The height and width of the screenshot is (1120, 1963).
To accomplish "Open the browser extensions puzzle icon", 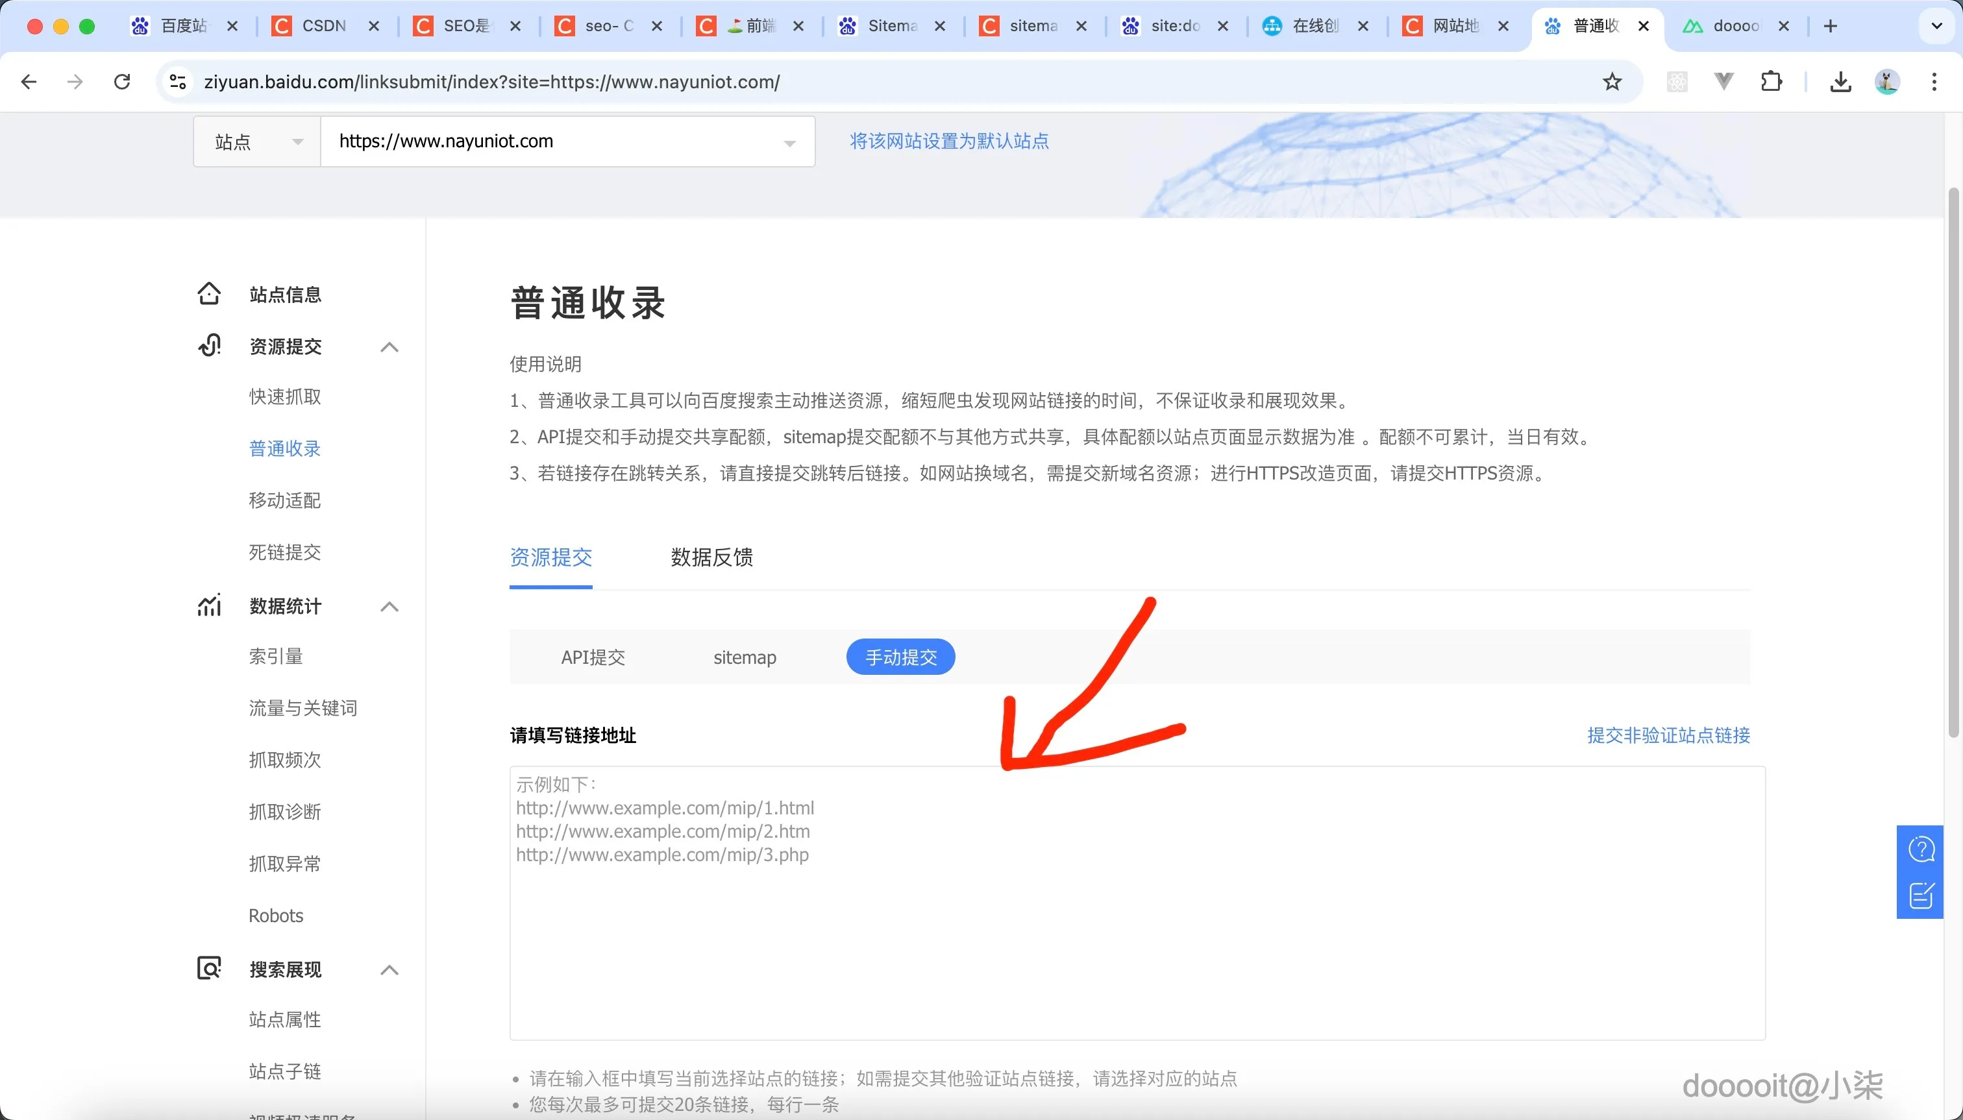I will 1772,82.
